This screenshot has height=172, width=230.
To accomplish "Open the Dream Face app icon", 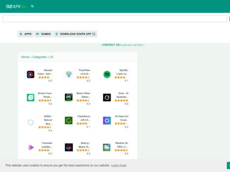I will point(30,97).
